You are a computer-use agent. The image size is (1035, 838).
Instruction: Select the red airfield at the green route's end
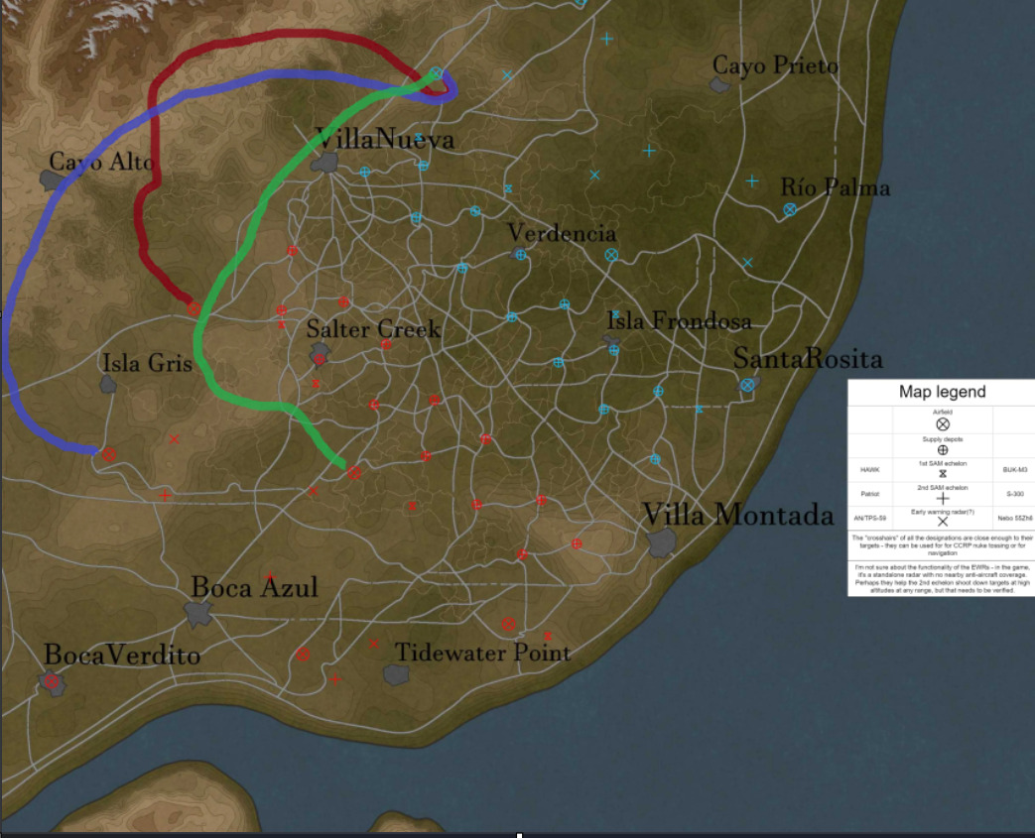(354, 472)
